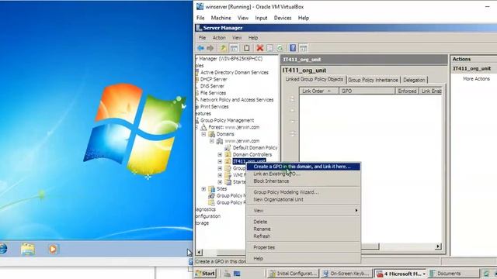Select Default Domain Policy in the tree
The image size is (497, 279).
click(x=255, y=148)
